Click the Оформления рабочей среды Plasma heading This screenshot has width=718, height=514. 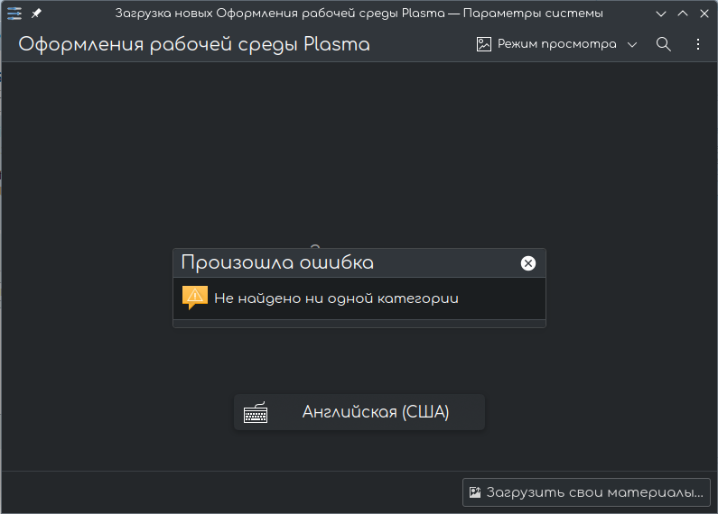pyautogui.click(x=194, y=44)
